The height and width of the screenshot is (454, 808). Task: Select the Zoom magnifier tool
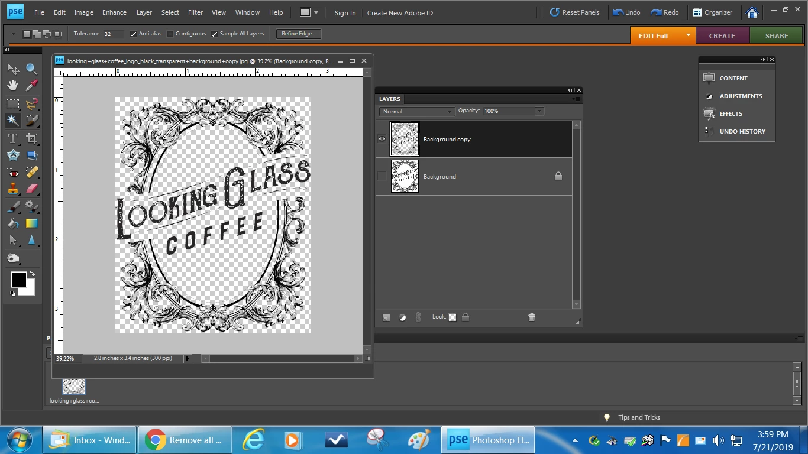(31, 69)
